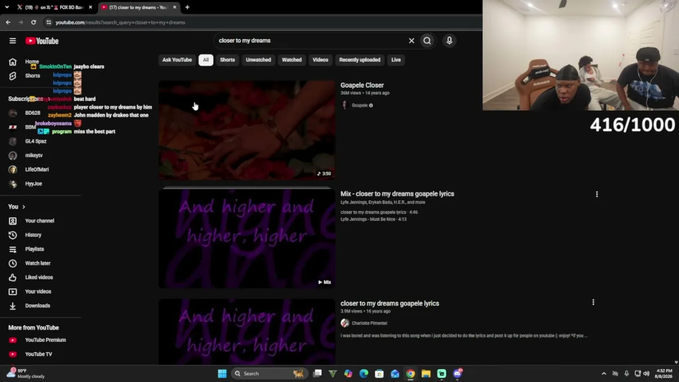Select the Ask YouTube chip
679x382 pixels.
tap(177, 60)
